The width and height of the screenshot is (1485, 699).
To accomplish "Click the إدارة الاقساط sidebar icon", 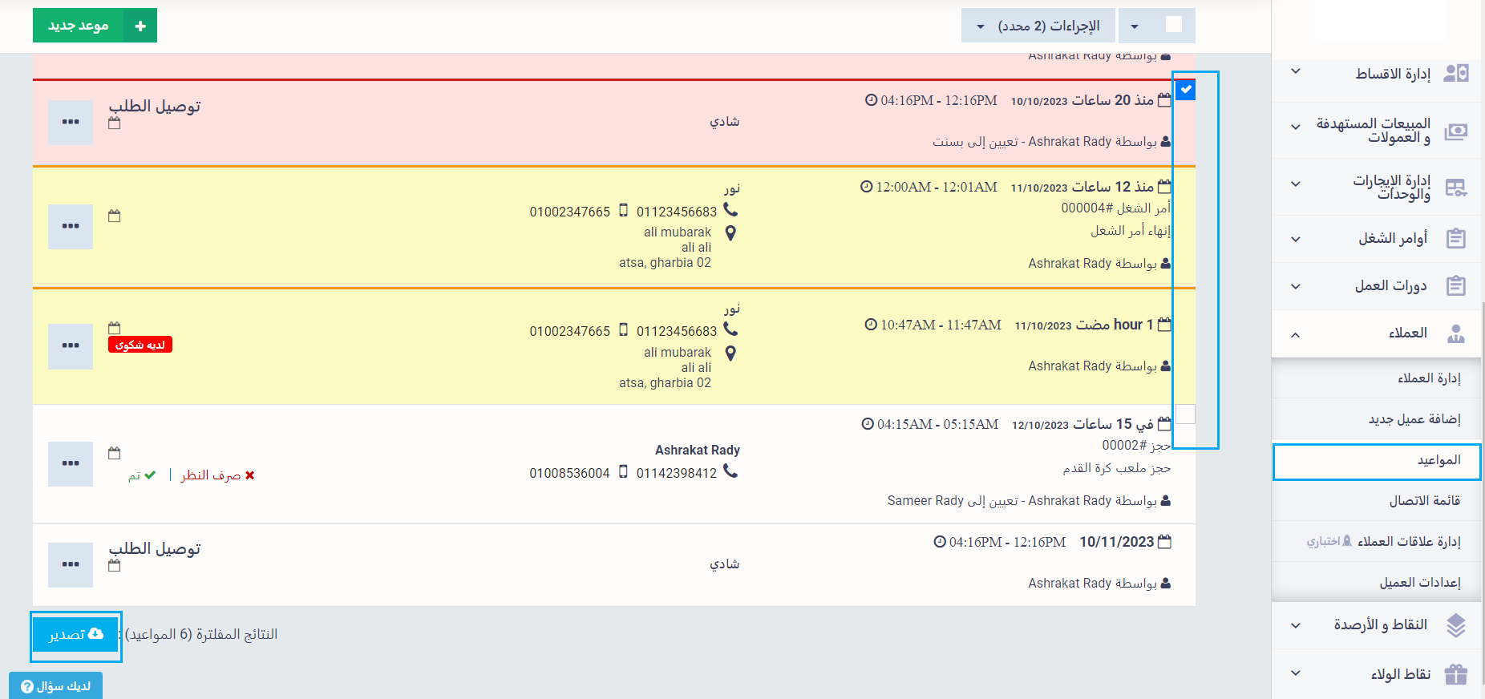I will pyautogui.click(x=1455, y=74).
